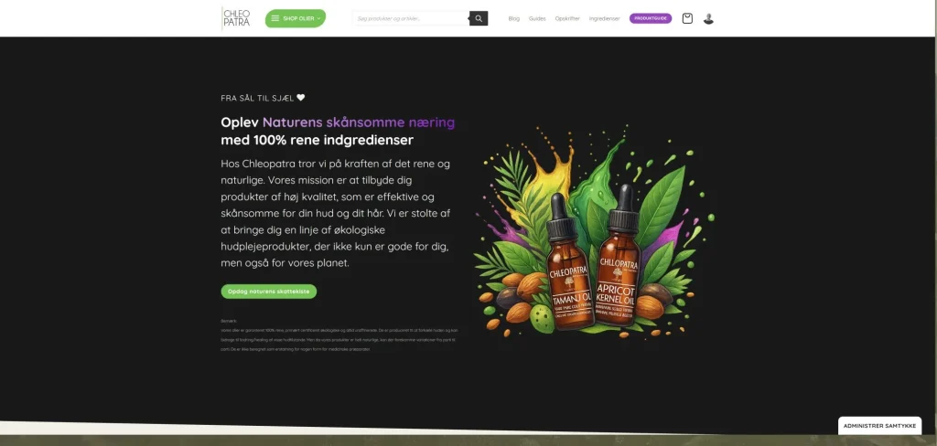This screenshot has width=937, height=446.
Task: Click the white heart icon
Action: (x=300, y=97)
